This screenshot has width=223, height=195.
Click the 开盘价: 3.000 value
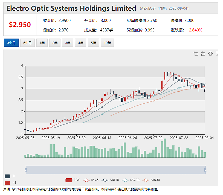pyautogui.click(x=97, y=21)
